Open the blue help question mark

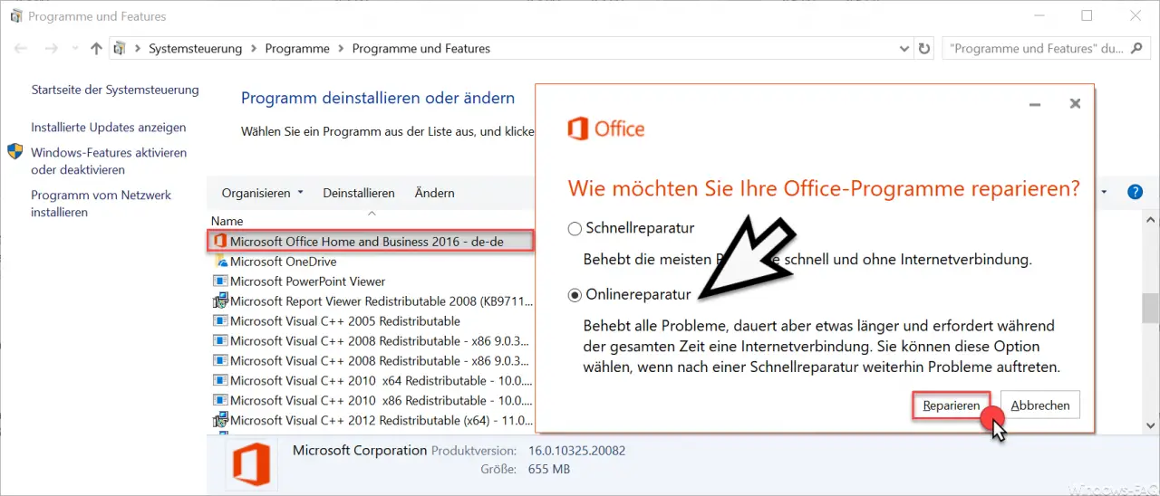coord(1135,192)
